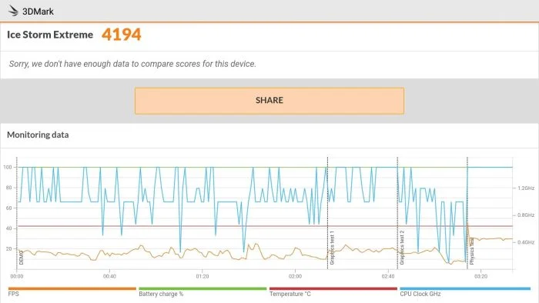The width and height of the screenshot is (539, 303).
Task: Click the 4194 score value
Action: [x=122, y=35]
